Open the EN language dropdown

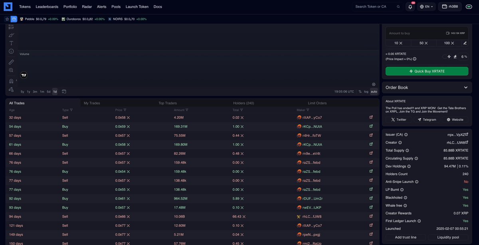[x=426, y=7]
